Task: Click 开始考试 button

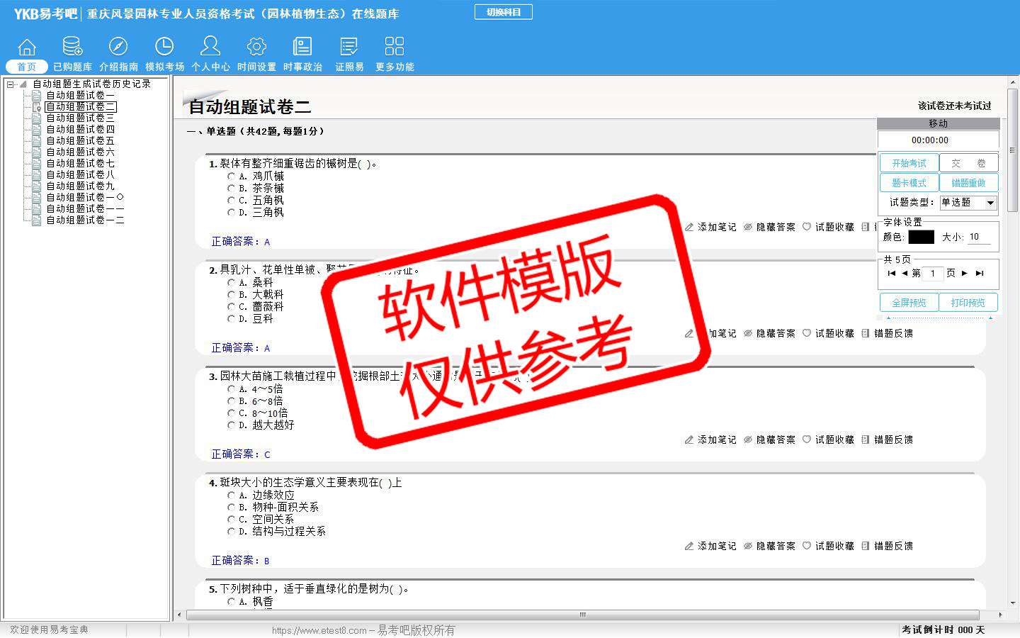Action: click(909, 163)
